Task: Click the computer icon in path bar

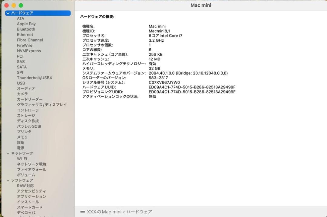Action: [83, 212]
